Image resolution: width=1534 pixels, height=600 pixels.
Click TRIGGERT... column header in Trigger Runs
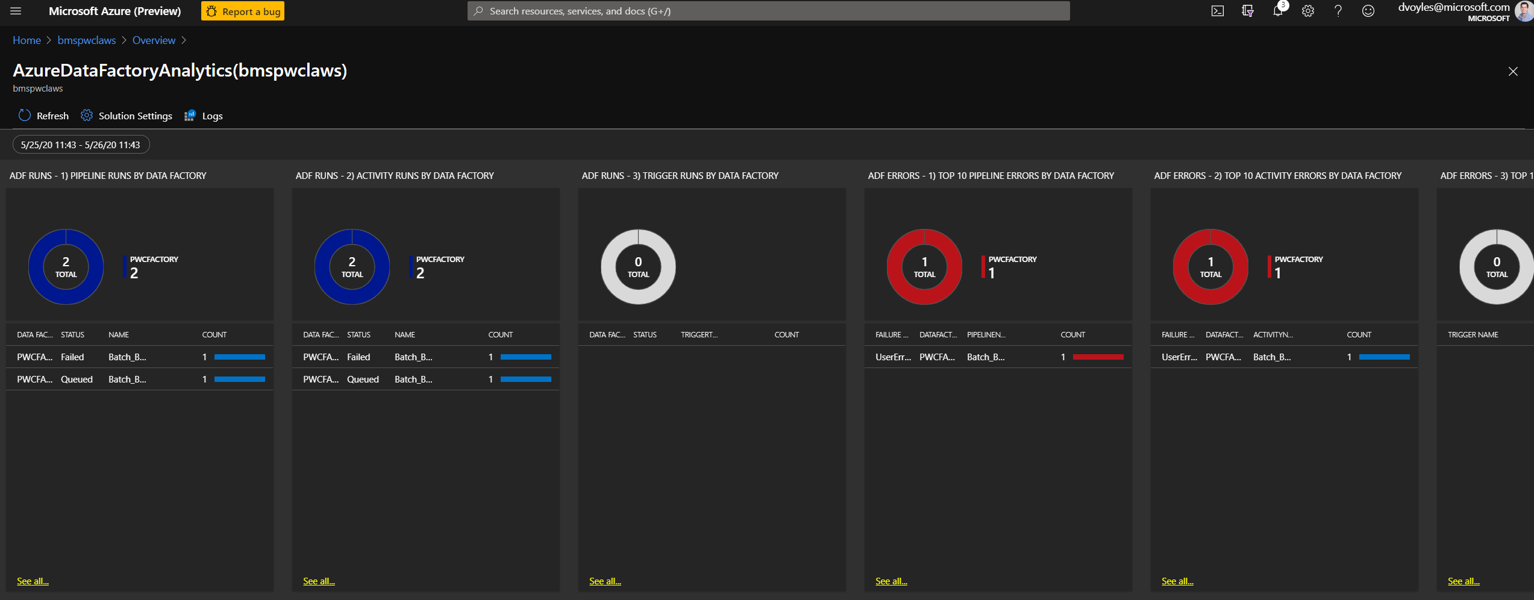click(x=699, y=334)
